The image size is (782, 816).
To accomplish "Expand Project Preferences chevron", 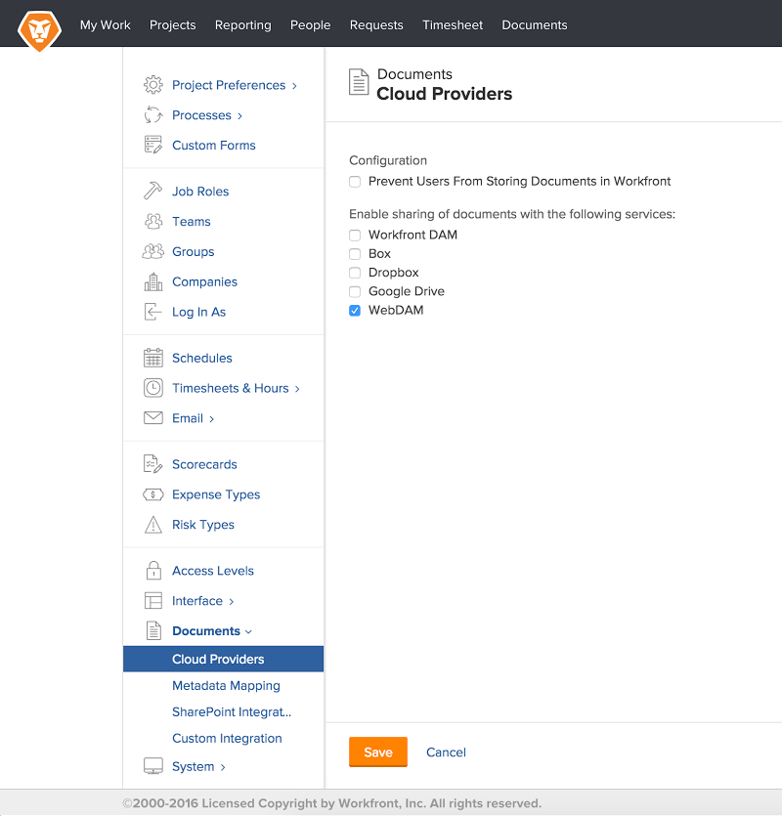I will point(294,86).
